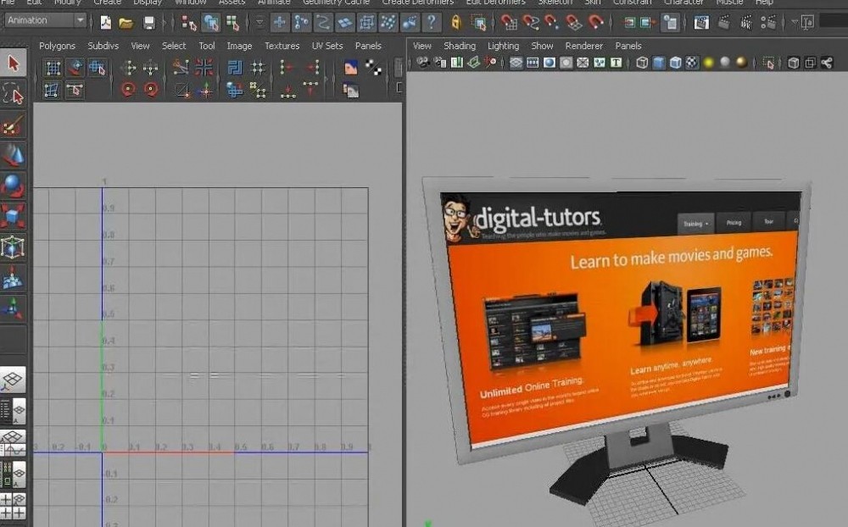Select the Move tool cone icon
This screenshot has height=527, width=848.
pos(13,156)
